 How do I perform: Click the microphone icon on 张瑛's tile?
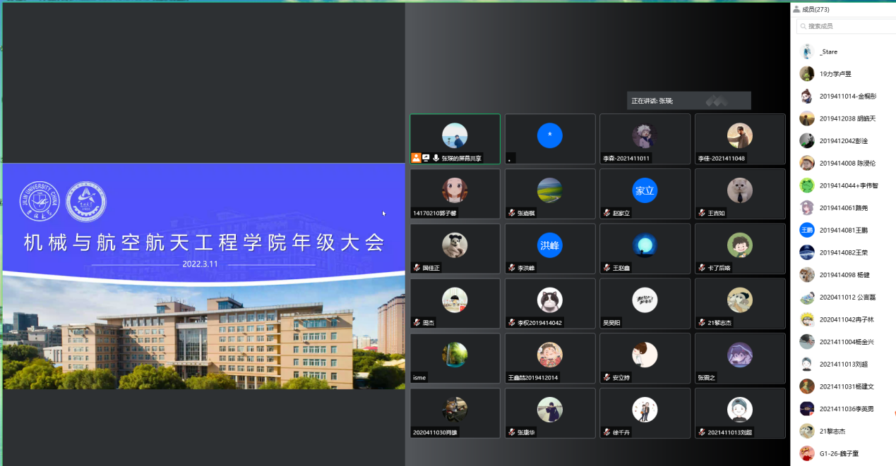point(436,159)
